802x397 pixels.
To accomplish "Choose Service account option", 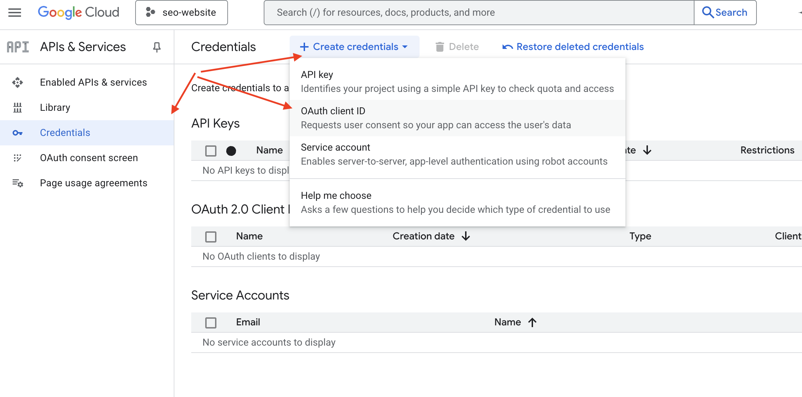I will [x=457, y=154].
